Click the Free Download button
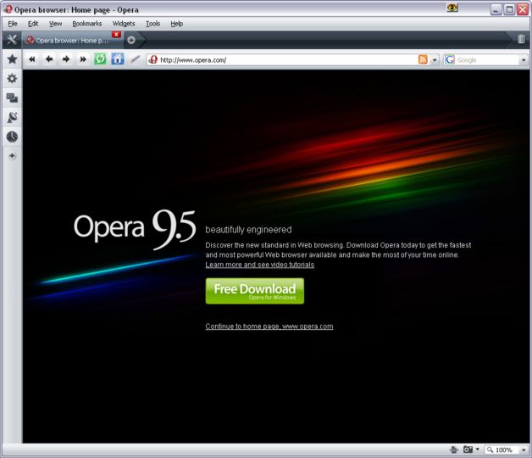 255,291
